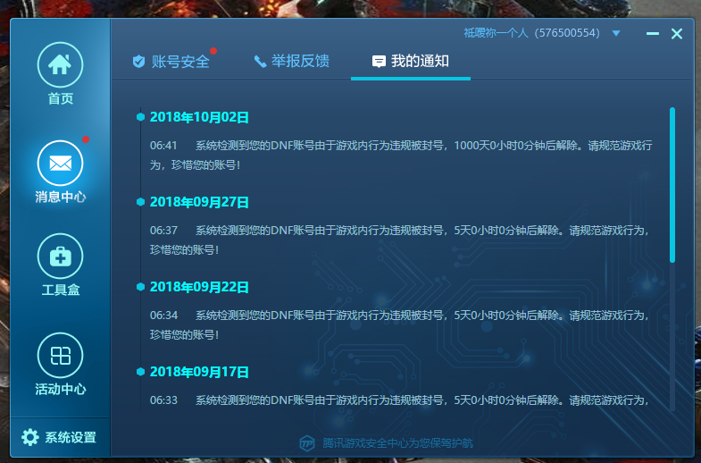Click the 06:34 ban notification message
The image size is (701, 463).
[x=399, y=324]
